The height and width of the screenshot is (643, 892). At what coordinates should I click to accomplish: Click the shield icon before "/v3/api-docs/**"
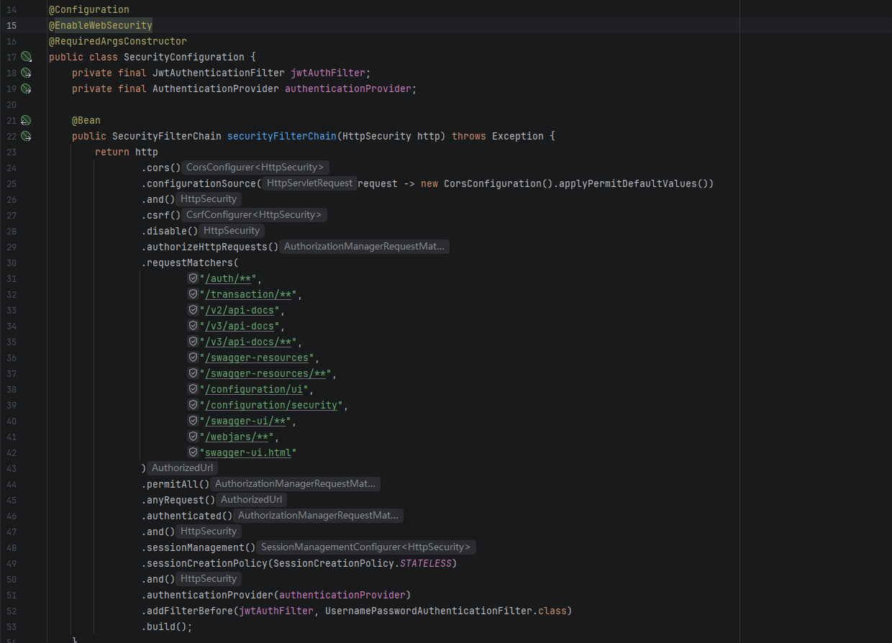click(x=193, y=342)
